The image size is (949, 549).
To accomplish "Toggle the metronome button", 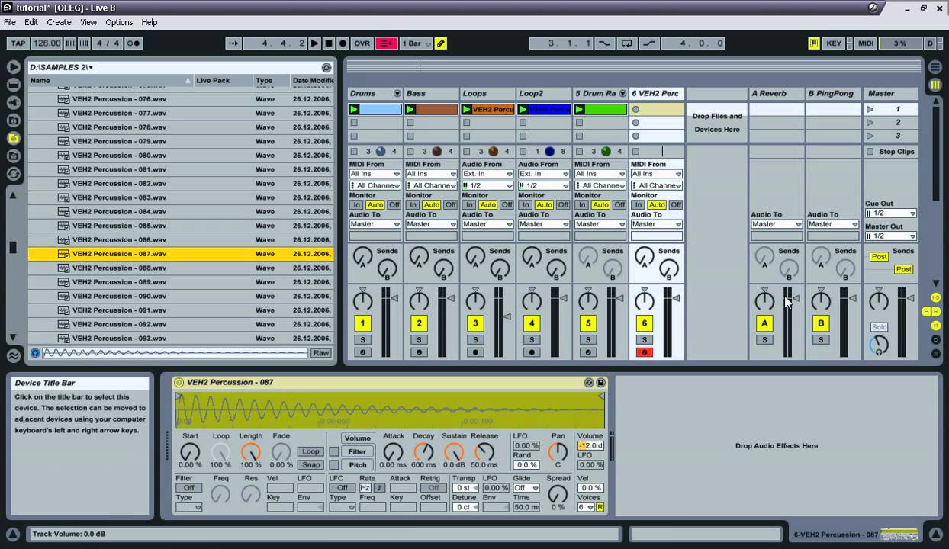I will coord(134,43).
